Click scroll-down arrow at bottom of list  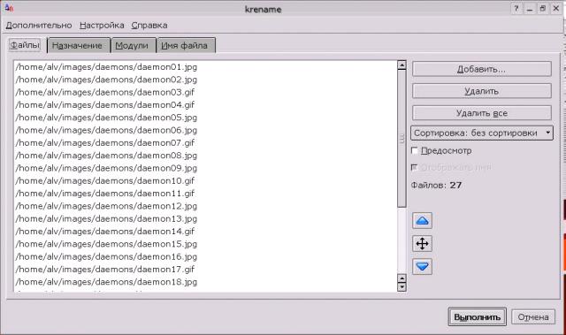(x=402, y=287)
